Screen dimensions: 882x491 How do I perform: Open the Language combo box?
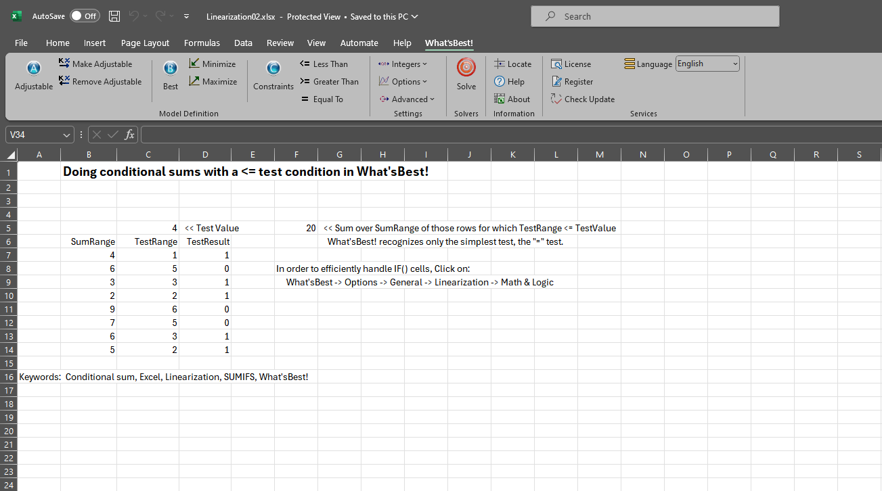click(707, 64)
